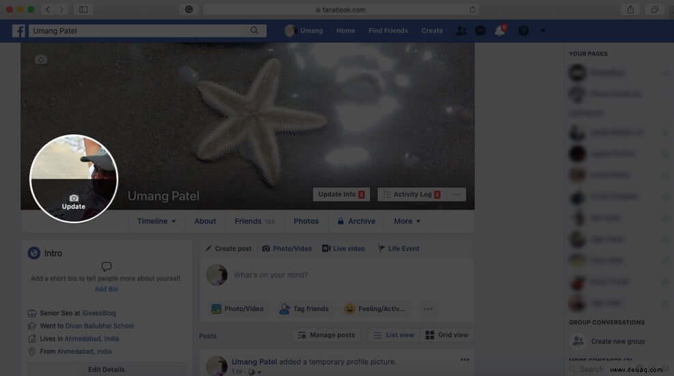The image size is (674, 376).
Task: Open Umang profile link in navbar
Action: pyautogui.click(x=305, y=31)
